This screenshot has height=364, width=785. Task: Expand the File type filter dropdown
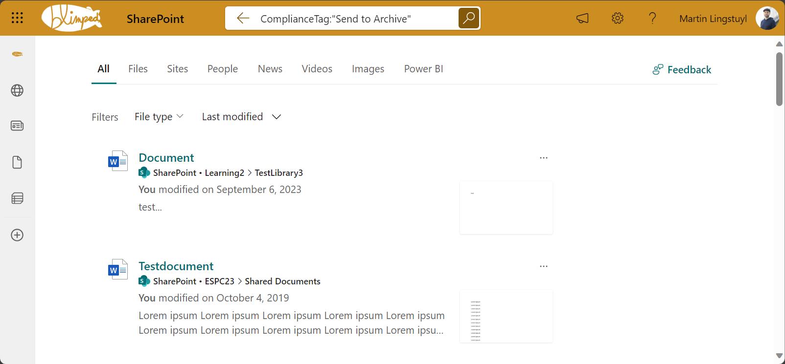[159, 117]
